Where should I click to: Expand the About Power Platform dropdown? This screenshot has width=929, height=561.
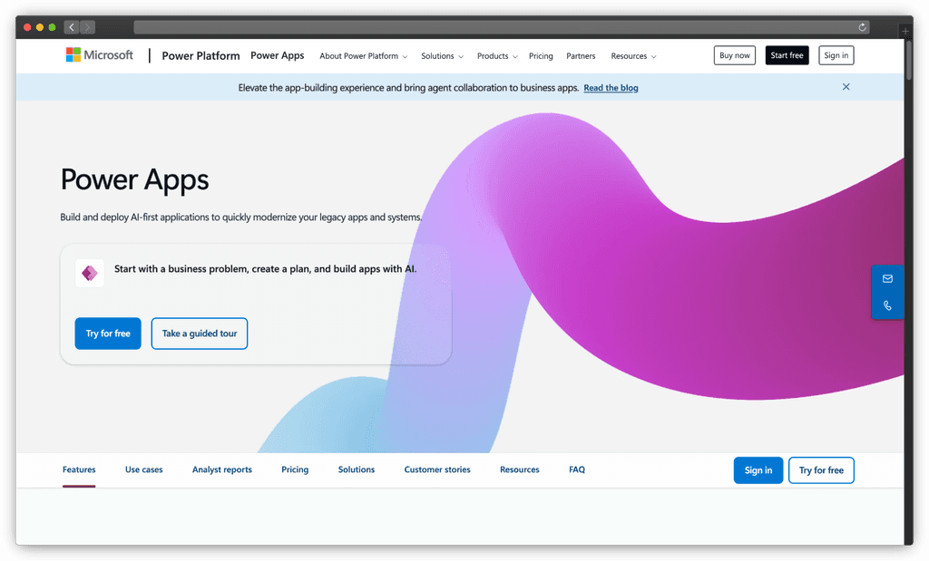[363, 55]
